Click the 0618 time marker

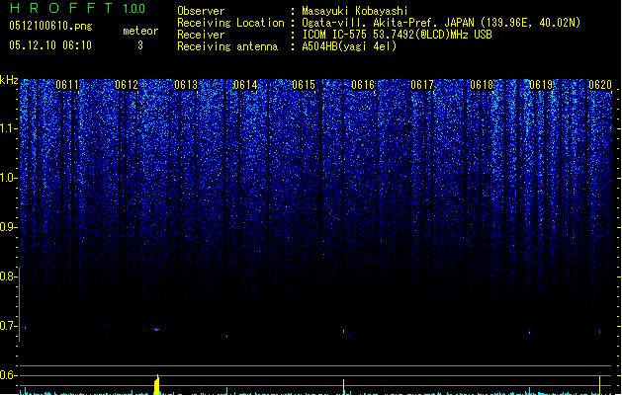tap(482, 85)
